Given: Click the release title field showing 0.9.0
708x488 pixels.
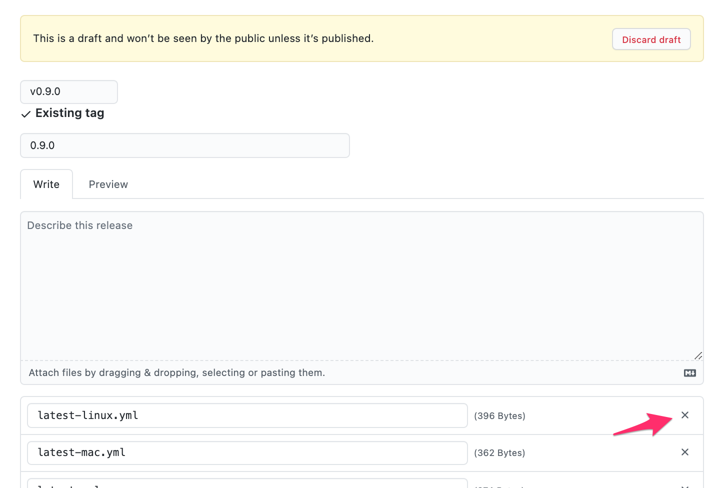Looking at the screenshot, I should 185,145.
